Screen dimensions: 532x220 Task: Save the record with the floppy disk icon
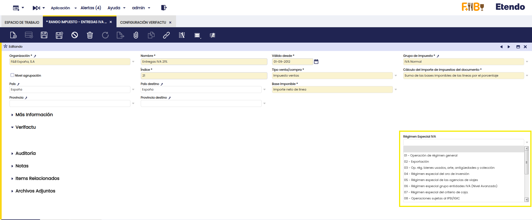(x=44, y=35)
